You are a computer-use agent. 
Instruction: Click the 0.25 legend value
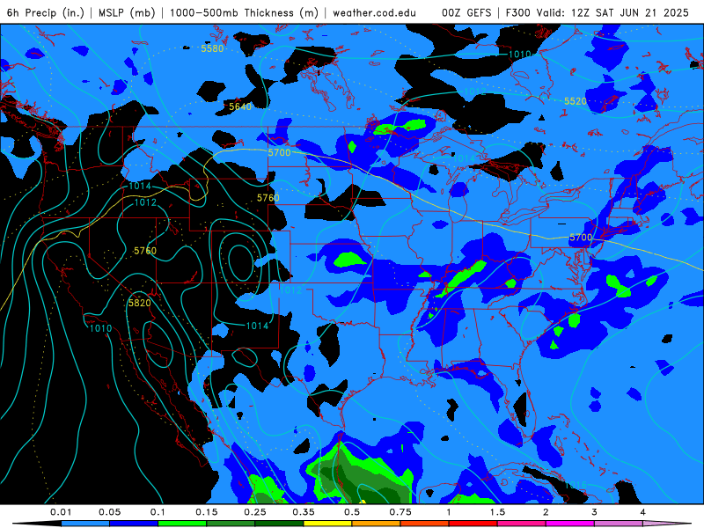click(x=255, y=512)
